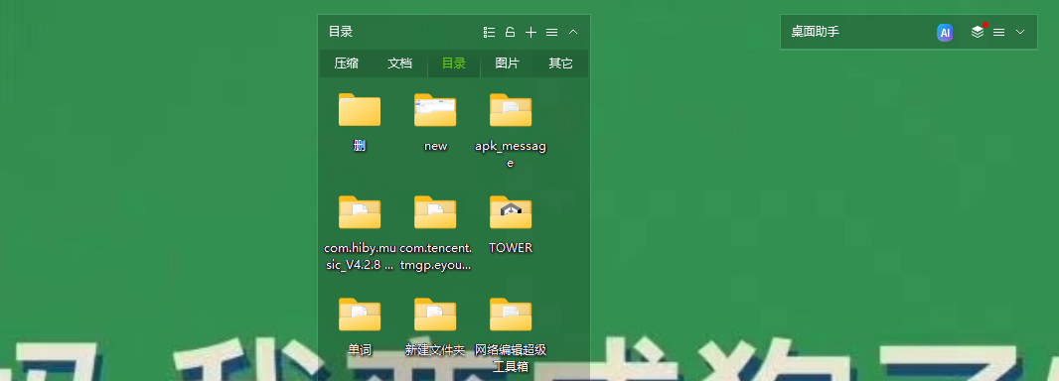Viewport: 1059px width, 381px height.
Task: Click the 删 folder name label
Action: (360, 146)
